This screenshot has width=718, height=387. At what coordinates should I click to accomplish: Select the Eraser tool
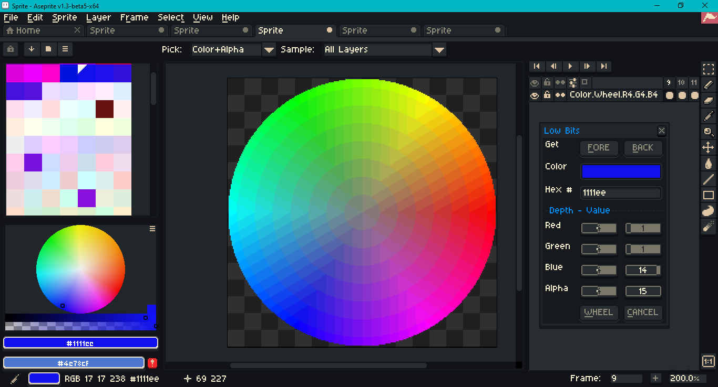[x=708, y=100]
